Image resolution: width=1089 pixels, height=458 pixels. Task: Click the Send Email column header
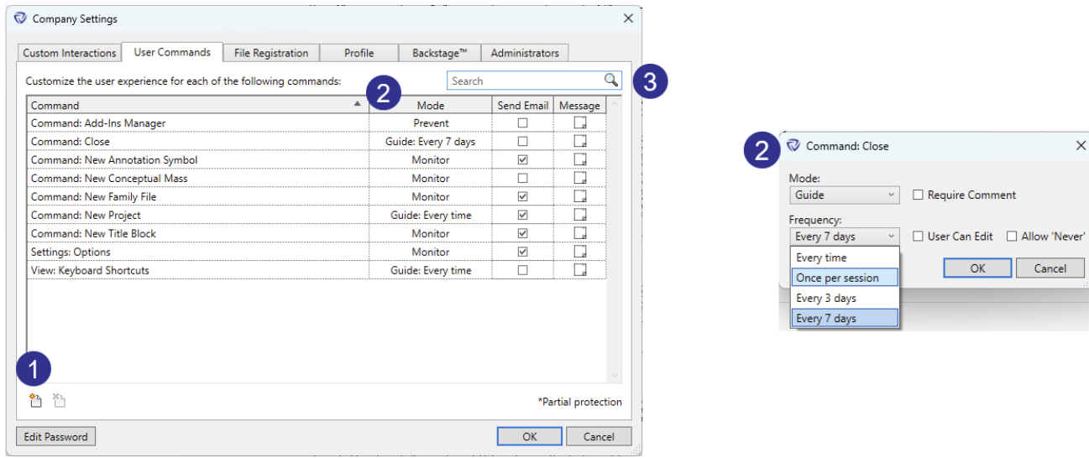pyautogui.click(x=522, y=105)
